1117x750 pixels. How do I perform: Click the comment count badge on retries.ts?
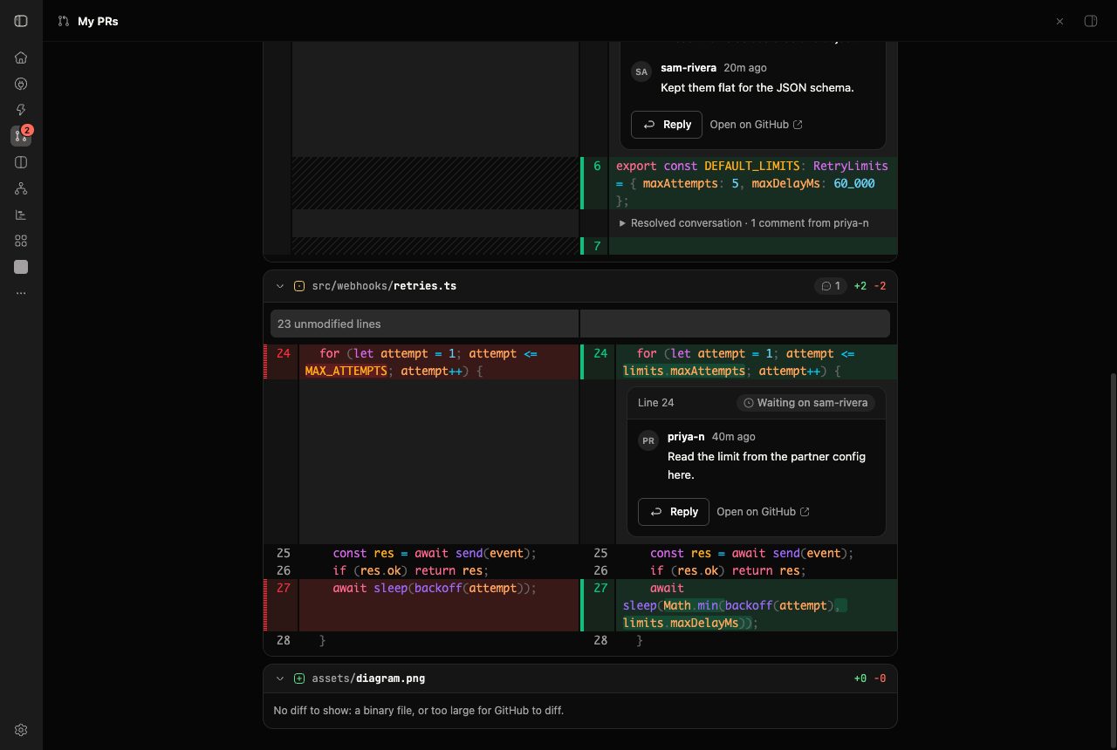[x=830, y=286]
